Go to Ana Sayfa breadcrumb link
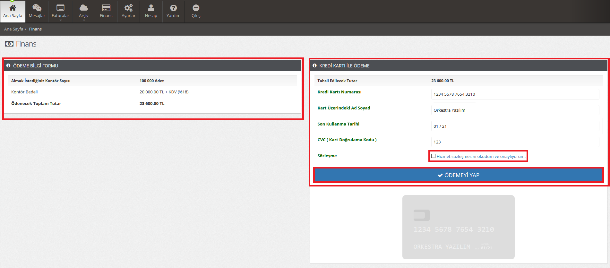 point(13,29)
